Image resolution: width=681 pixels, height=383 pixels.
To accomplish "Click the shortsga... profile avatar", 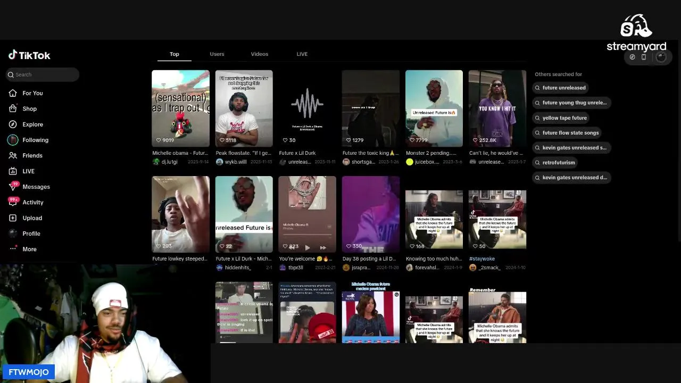I will [346, 162].
